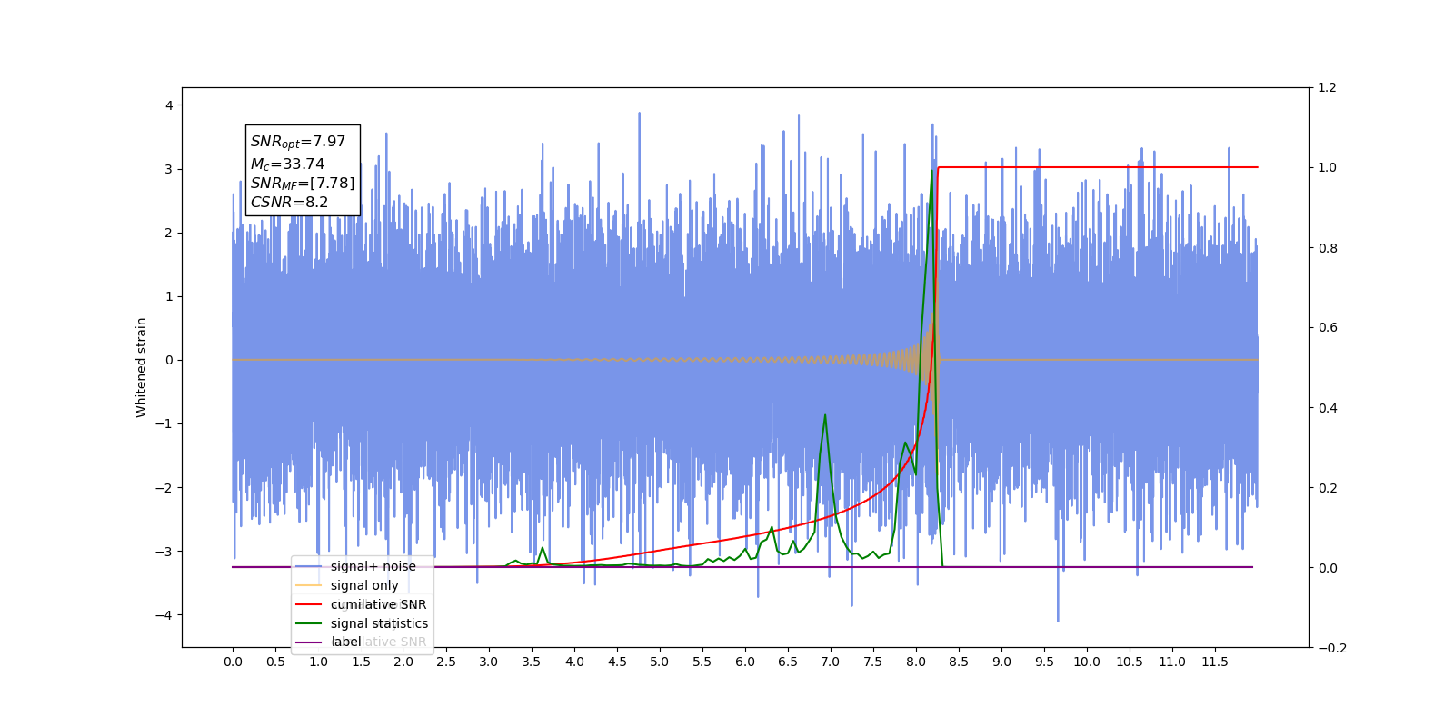The width and height of the screenshot is (1454, 727).
Task: Click the left y-axis tick label 3
Action: tap(169, 169)
